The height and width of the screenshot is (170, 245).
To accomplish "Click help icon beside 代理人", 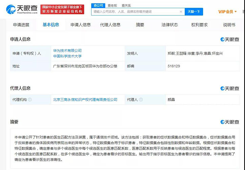I will pos(141,100).
